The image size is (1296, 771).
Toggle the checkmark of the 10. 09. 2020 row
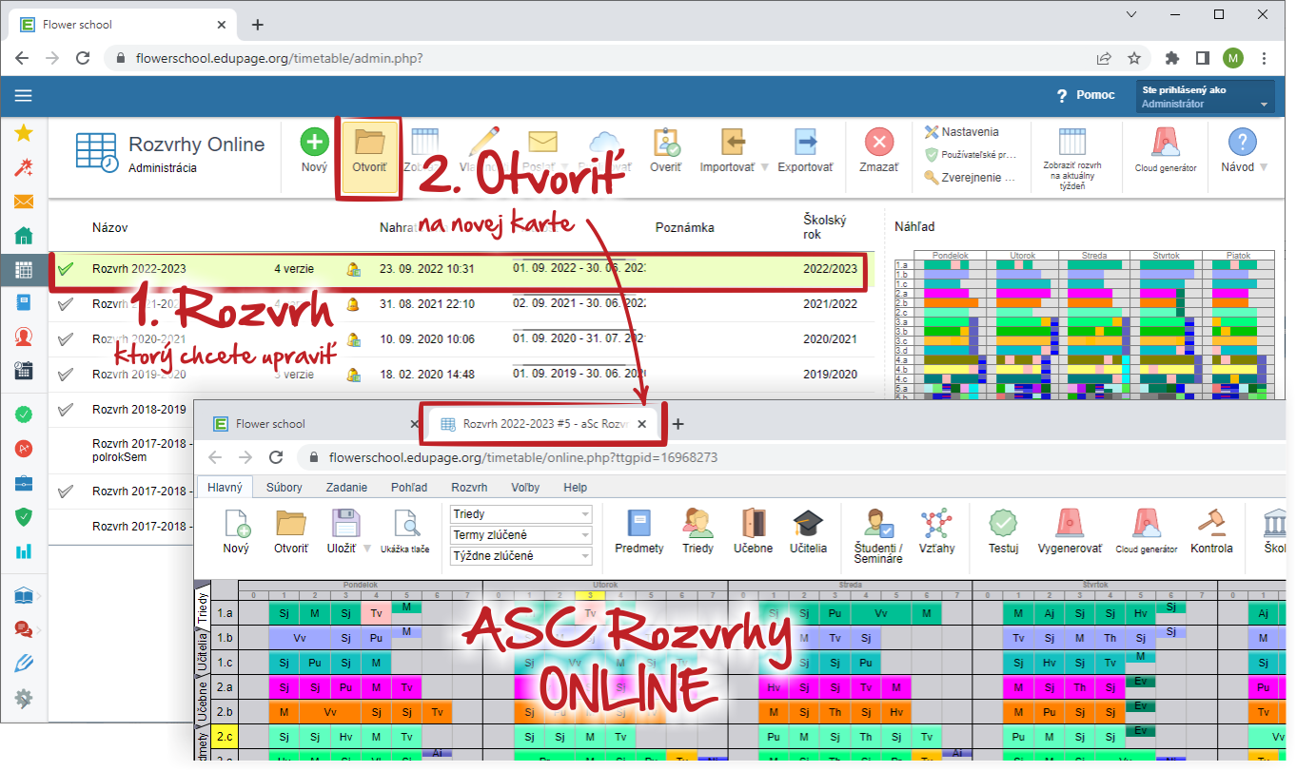coord(65,338)
